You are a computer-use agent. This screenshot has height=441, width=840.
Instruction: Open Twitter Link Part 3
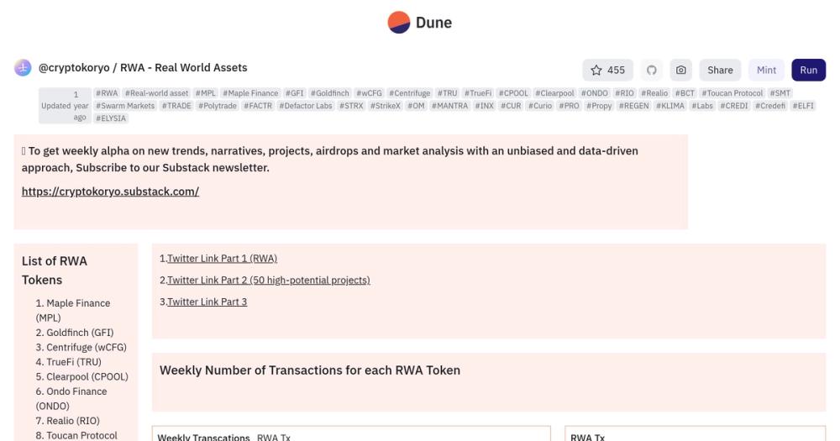coord(207,302)
